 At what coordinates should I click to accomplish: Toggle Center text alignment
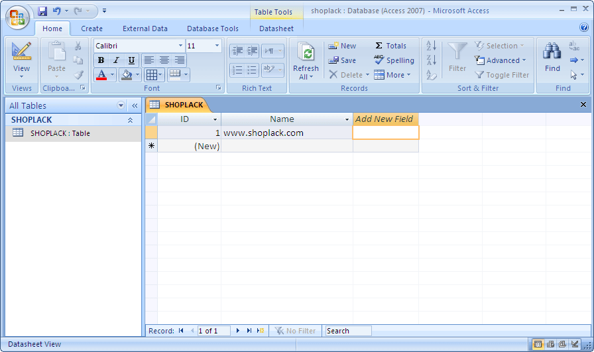164,60
